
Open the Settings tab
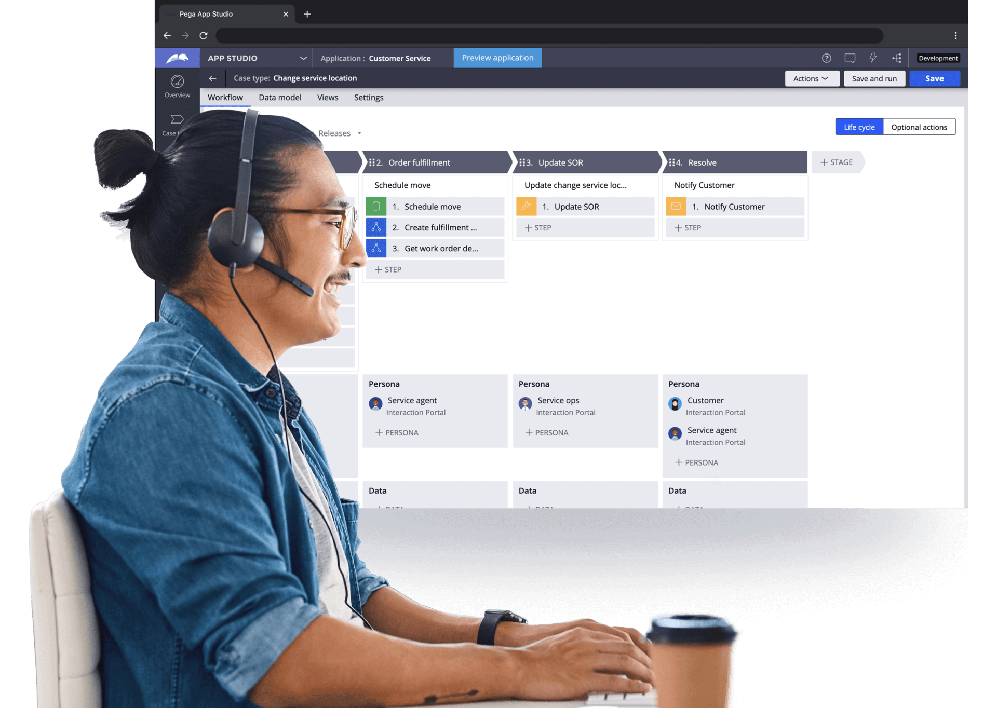(x=369, y=98)
